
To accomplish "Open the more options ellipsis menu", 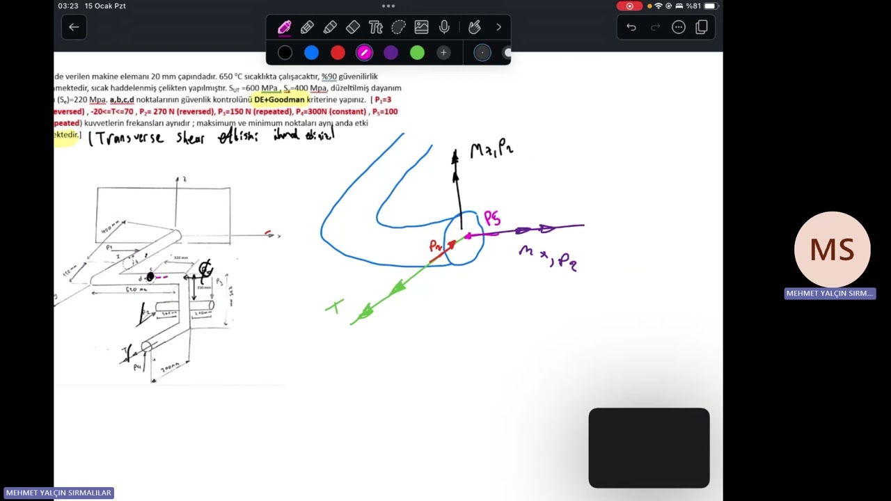I will pos(679,27).
